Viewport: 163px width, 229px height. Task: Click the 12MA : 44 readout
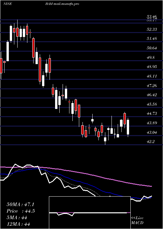(x=18, y=224)
